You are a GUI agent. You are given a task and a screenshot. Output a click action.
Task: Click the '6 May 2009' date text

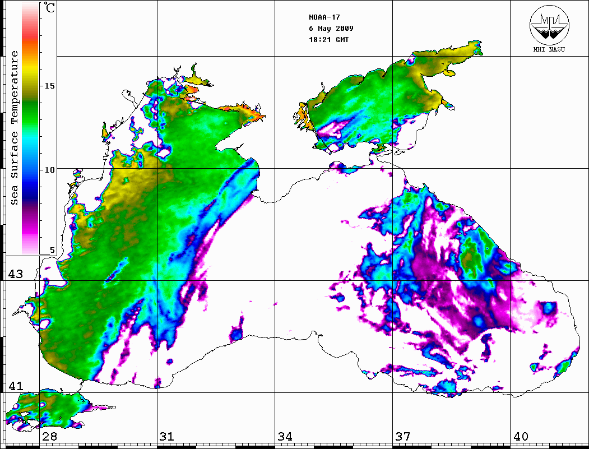(331, 29)
